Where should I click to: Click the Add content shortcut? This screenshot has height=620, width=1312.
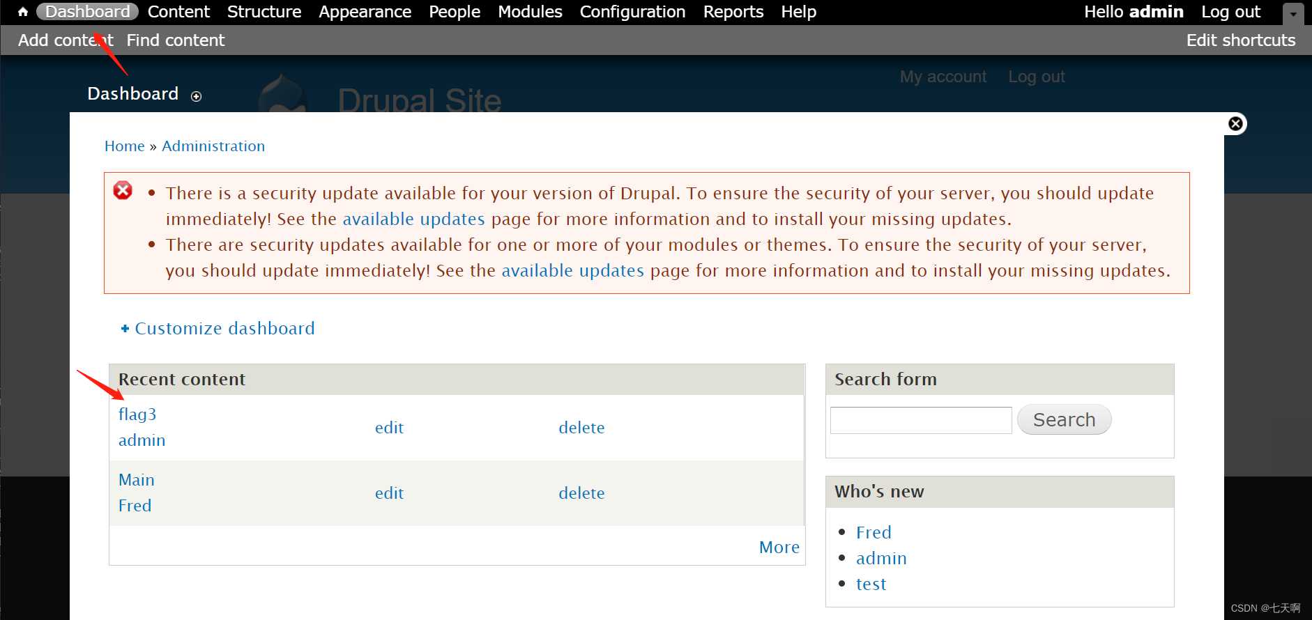(66, 40)
